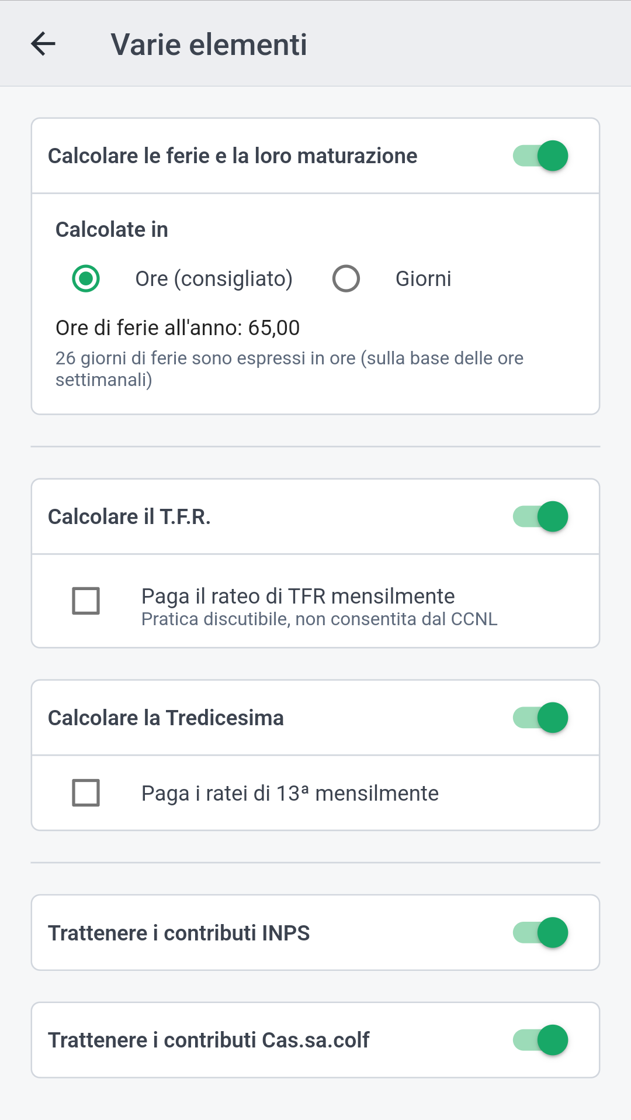Image resolution: width=631 pixels, height=1120 pixels.
Task: Select the Giorni radio button
Action: coord(346,278)
